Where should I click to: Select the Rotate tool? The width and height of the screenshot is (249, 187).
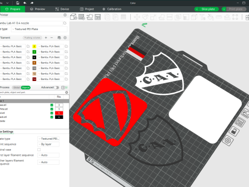point(145,17)
